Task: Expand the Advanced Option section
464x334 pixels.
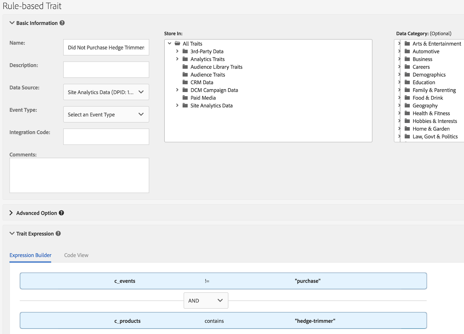Action: [11, 213]
